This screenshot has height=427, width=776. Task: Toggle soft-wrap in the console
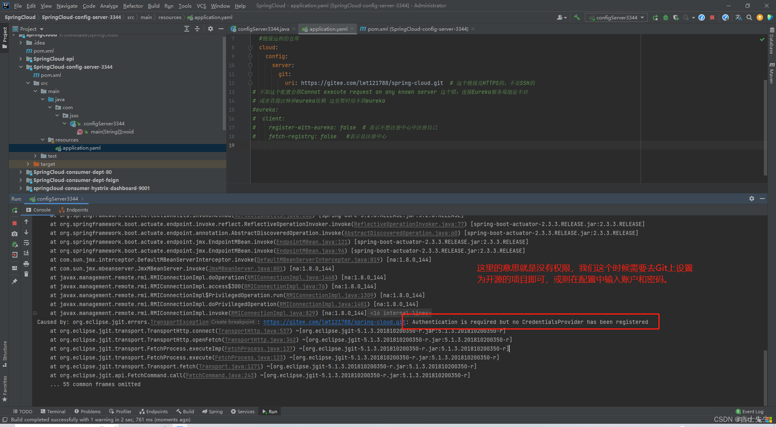pyautogui.click(x=26, y=243)
